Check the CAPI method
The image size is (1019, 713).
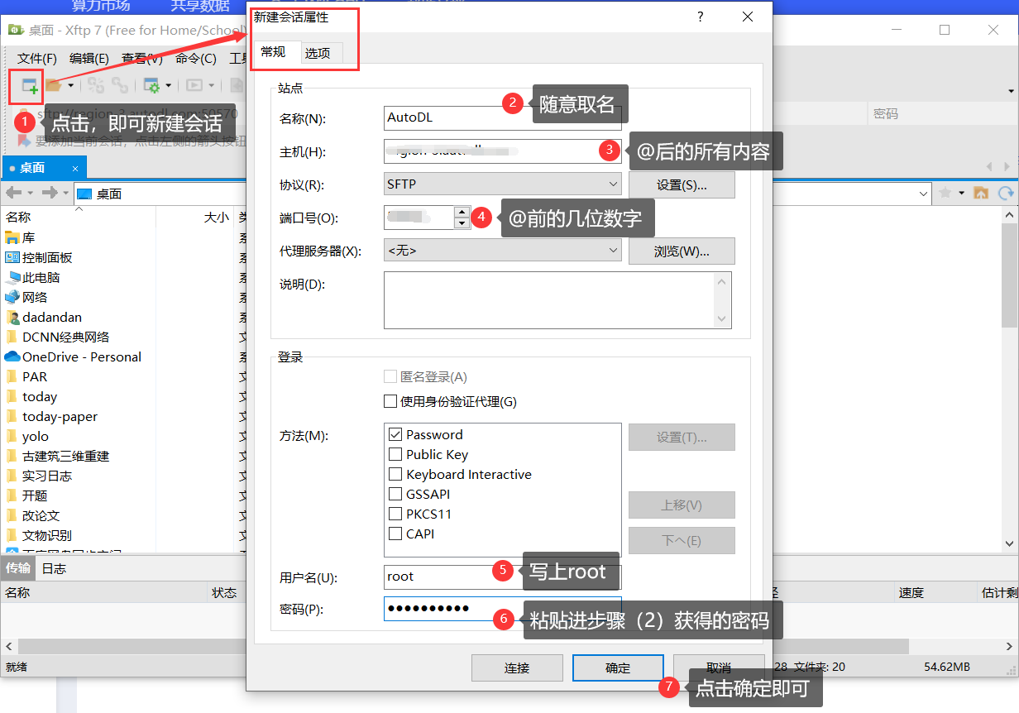click(x=395, y=534)
